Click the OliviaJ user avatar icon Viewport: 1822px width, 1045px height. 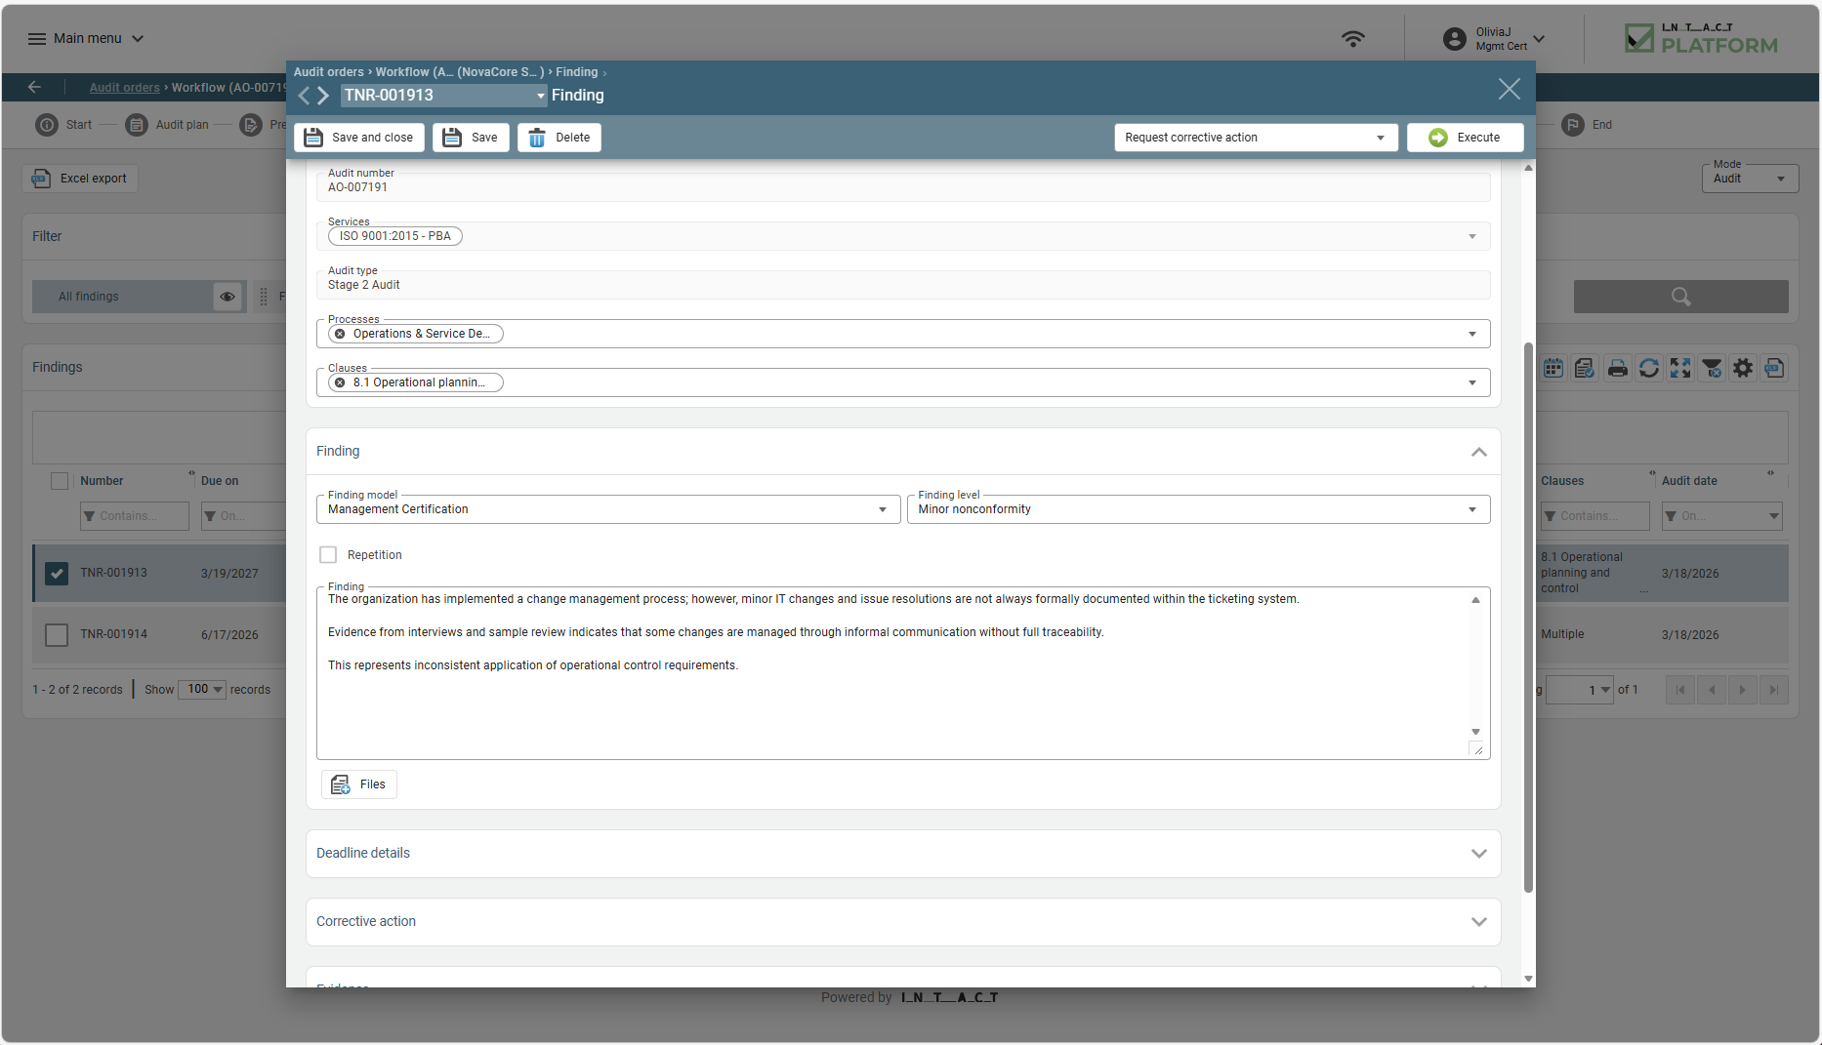[1454, 39]
